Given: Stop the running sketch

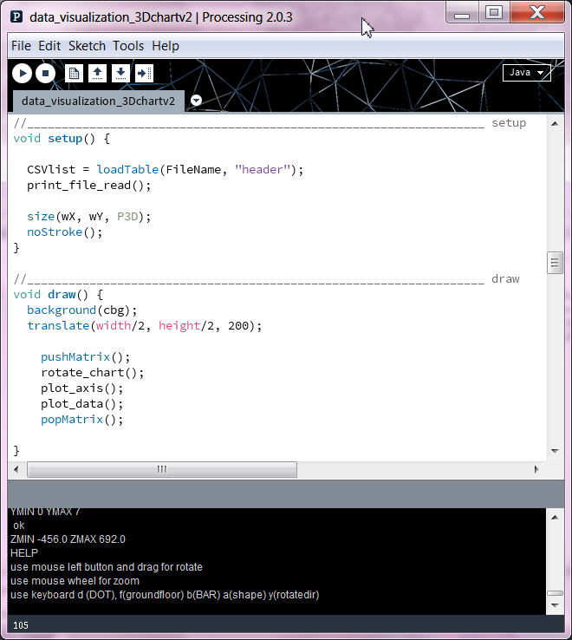Looking at the screenshot, I should 46,74.
